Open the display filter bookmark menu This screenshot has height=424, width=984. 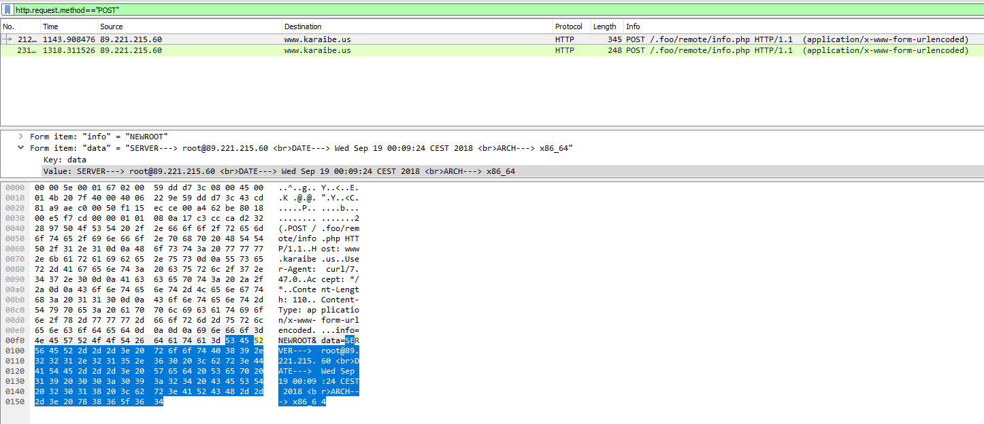[x=7, y=11]
